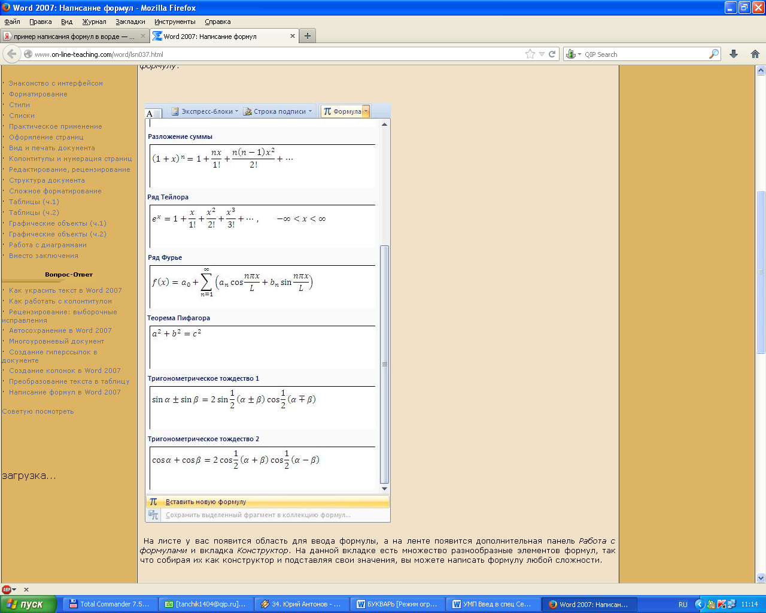Open the Стили lesson link
The height and width of the screenshot is (613, 766).
(19, 105)
